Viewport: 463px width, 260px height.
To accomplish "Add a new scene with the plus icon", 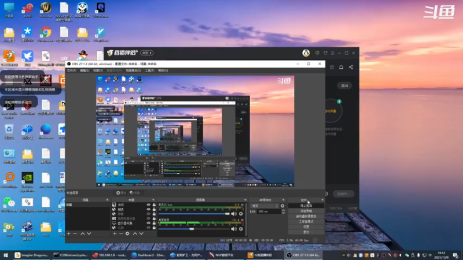I will click(69, 233).
